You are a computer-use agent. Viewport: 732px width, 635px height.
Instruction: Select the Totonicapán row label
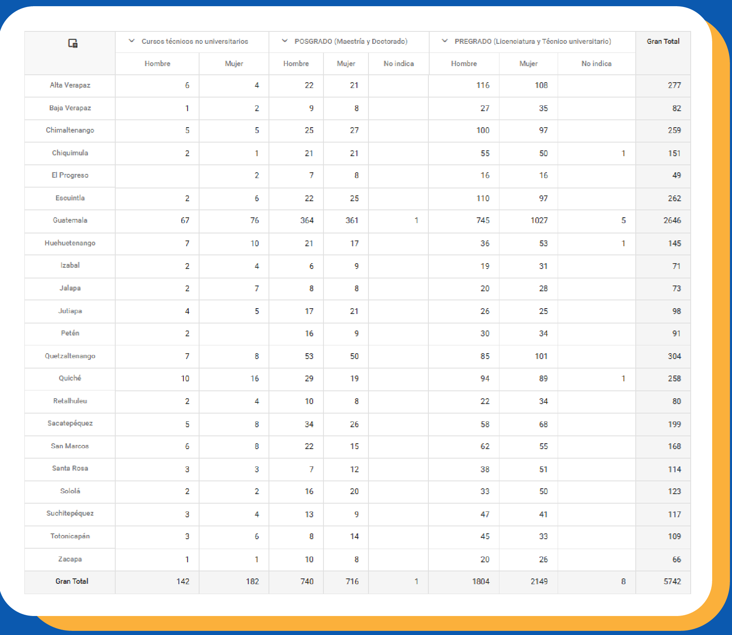point(70,536)
